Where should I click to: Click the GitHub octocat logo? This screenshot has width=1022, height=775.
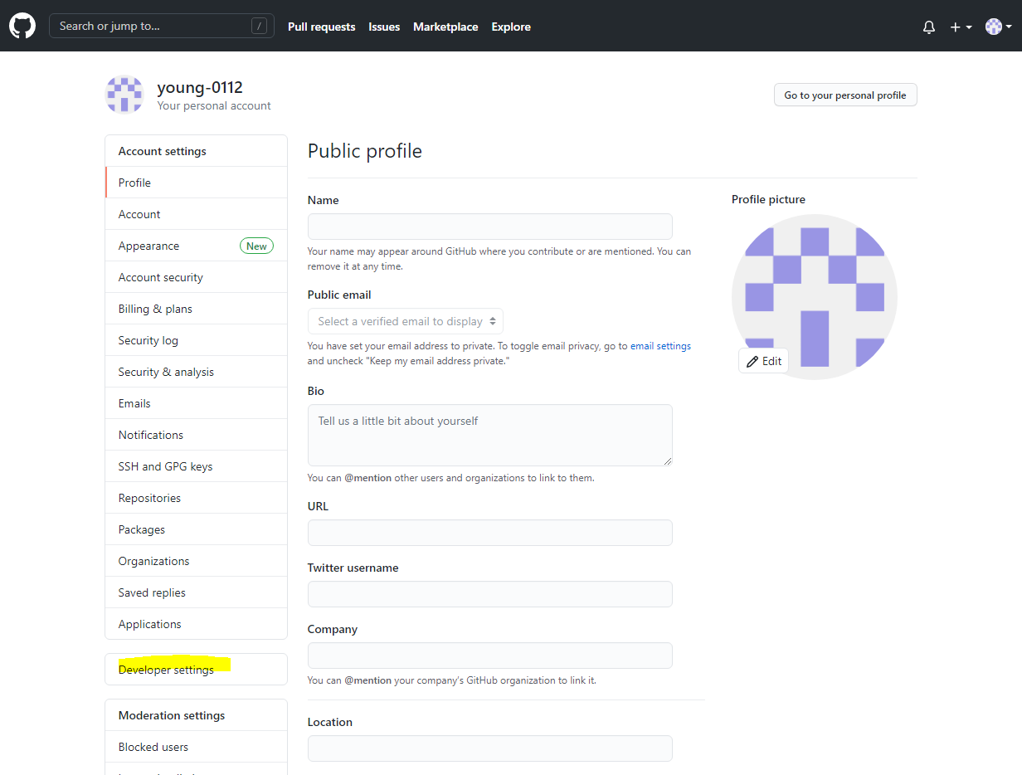point(22,27)
